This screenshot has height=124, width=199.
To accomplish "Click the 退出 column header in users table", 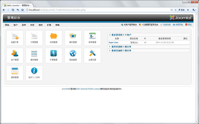I will (x=185, y=39).
